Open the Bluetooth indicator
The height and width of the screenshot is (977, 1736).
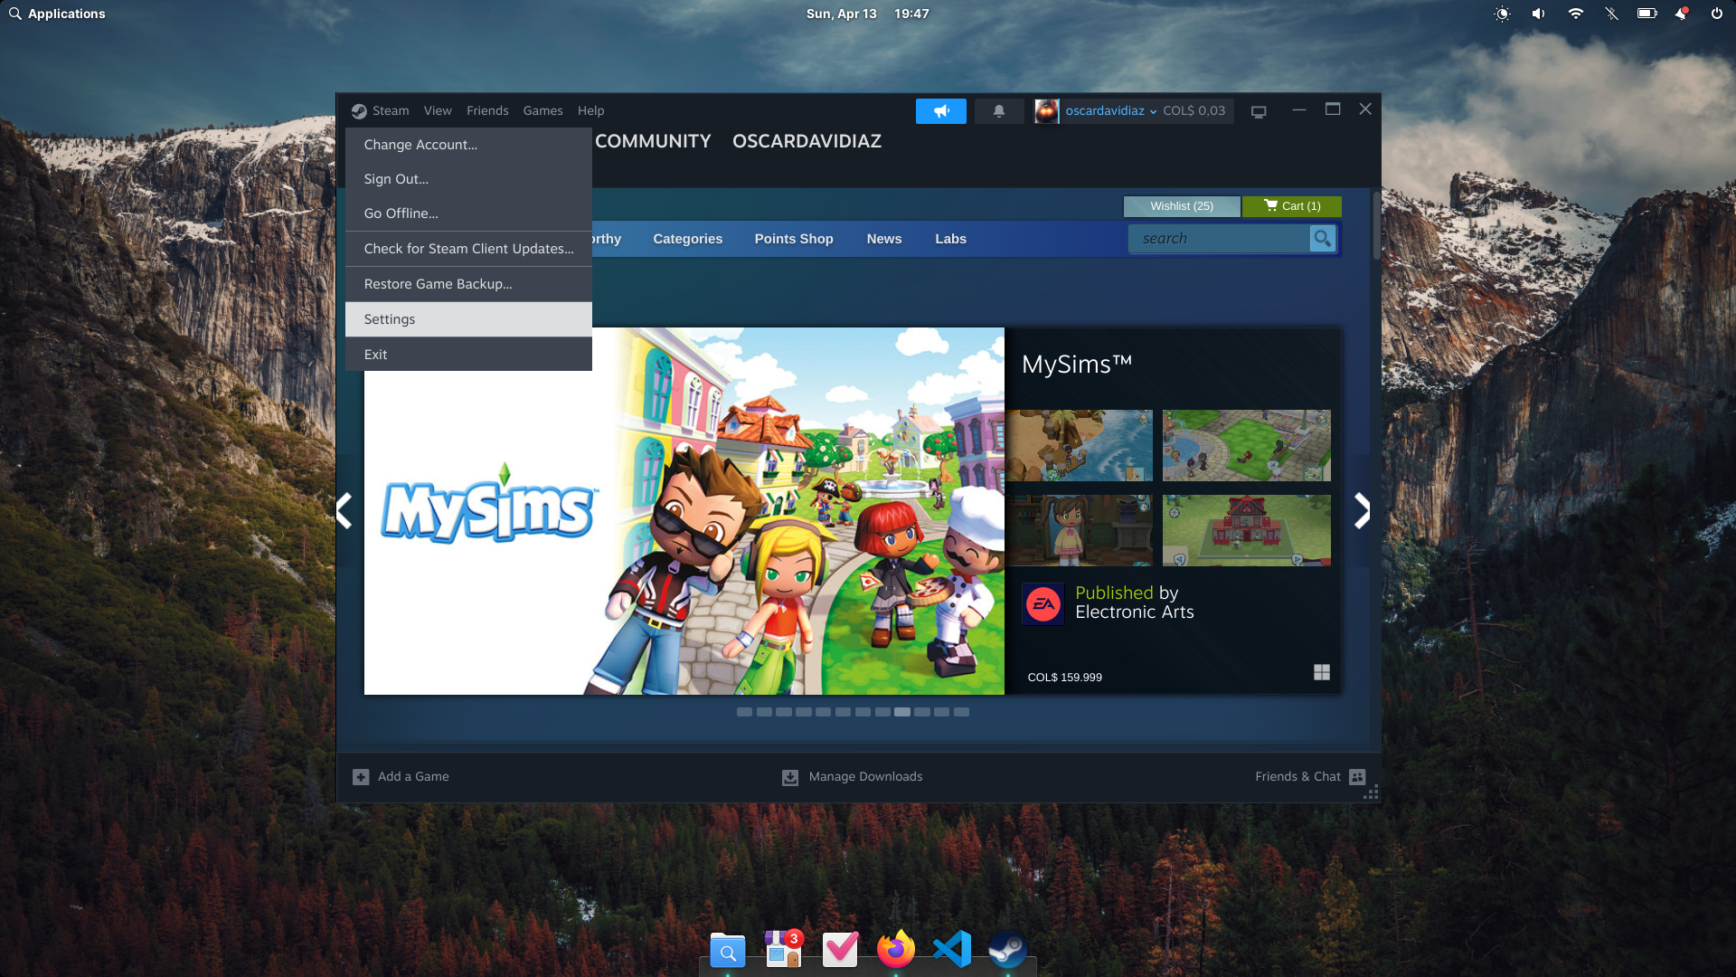coord(1611,14)
